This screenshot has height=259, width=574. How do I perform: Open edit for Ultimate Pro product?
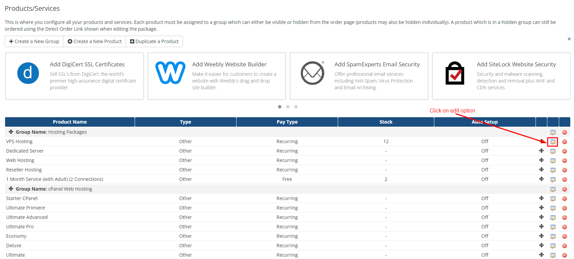553,227
